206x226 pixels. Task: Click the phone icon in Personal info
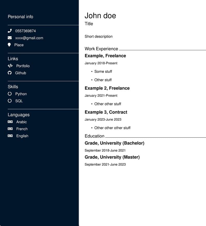[10, 31]
